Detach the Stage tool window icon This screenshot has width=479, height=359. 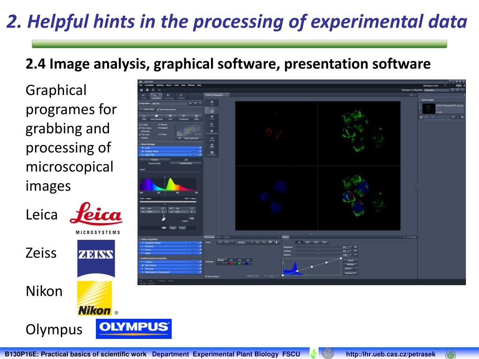click(200, 253)
